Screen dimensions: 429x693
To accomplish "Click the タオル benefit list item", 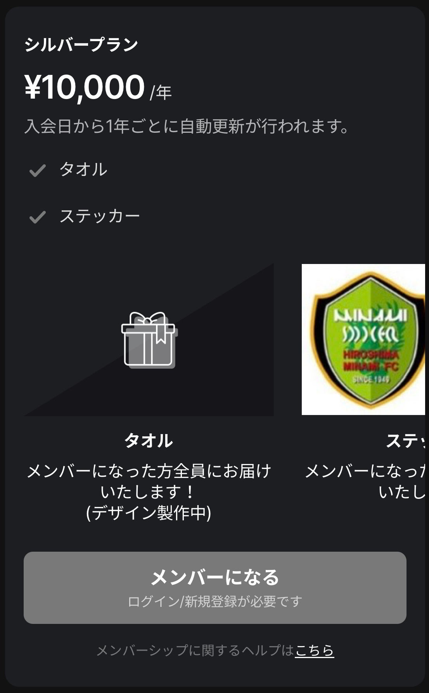I will pos(83,170).
